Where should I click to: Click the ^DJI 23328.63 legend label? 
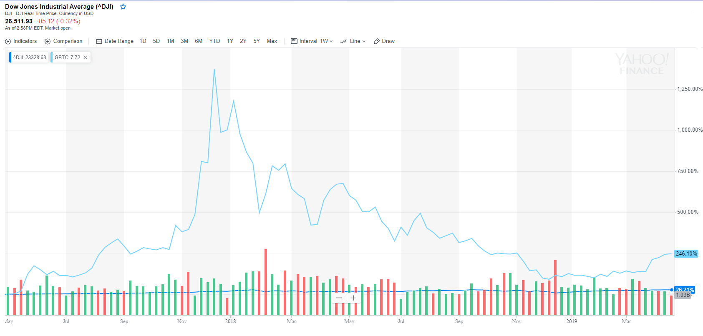[30, 58]
